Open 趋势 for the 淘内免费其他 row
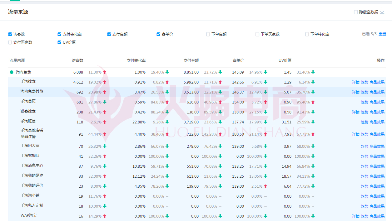This screenshot has height=221, width=392. click(365, 92)
